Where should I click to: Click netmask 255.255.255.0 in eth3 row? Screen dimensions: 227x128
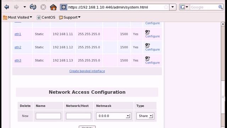tap(89, 60)
